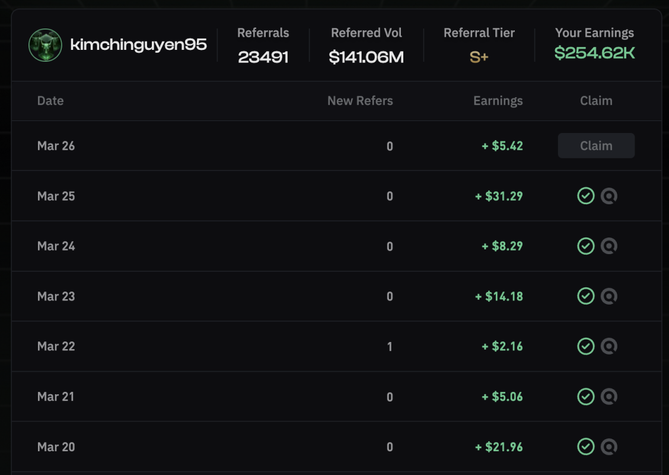Click the + $21.96 earnings value
The image size is (669, 475).
499,447
